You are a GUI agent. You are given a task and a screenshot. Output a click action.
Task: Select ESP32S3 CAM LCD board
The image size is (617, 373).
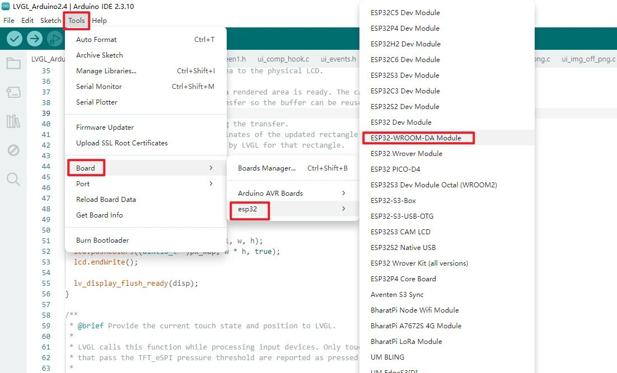pos(447,232)
